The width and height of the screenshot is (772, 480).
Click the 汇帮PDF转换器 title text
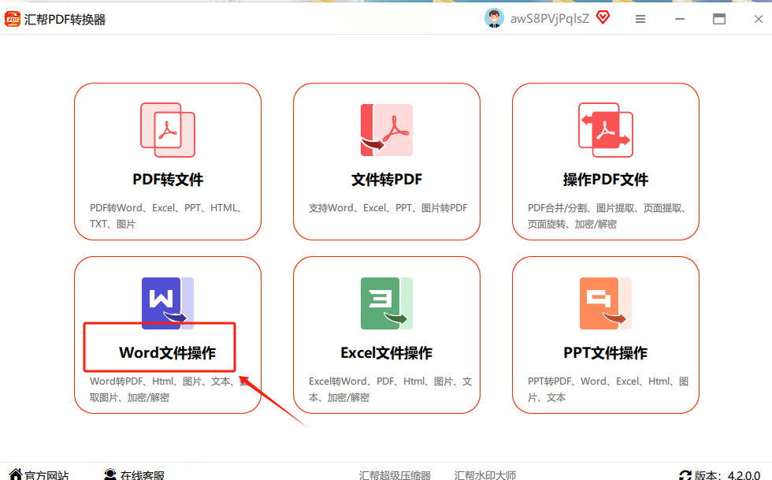coord(65,20)
